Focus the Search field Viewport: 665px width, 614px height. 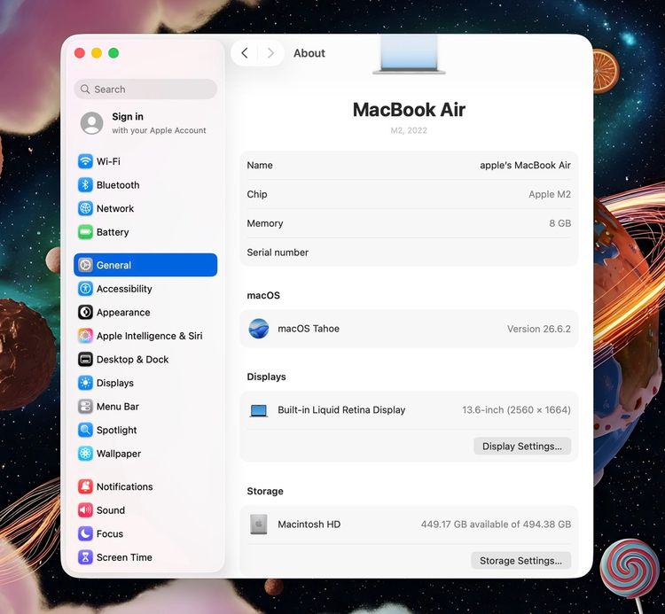tap(145, 89)
